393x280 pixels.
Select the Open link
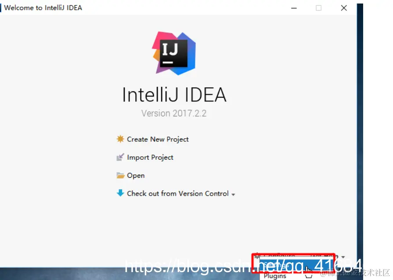pos(136,176)
